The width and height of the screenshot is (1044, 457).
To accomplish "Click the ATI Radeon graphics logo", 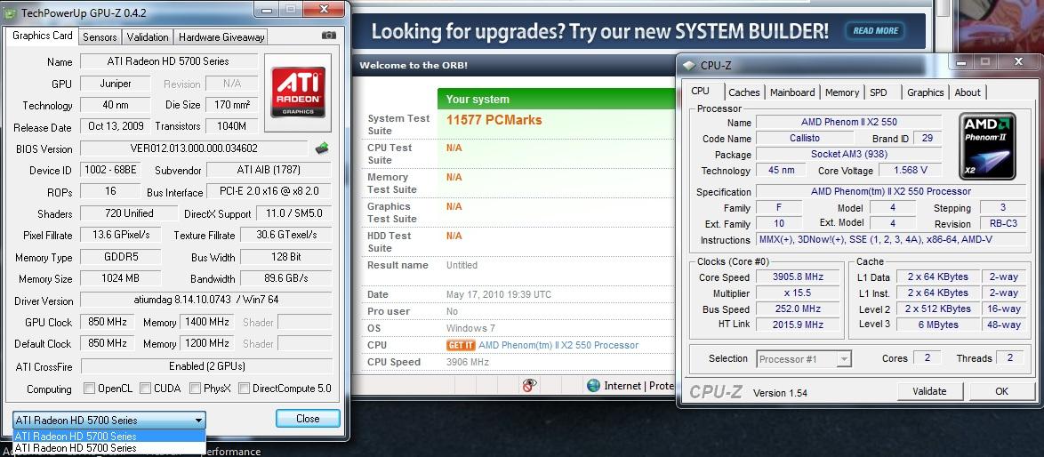I will (298, 92).
